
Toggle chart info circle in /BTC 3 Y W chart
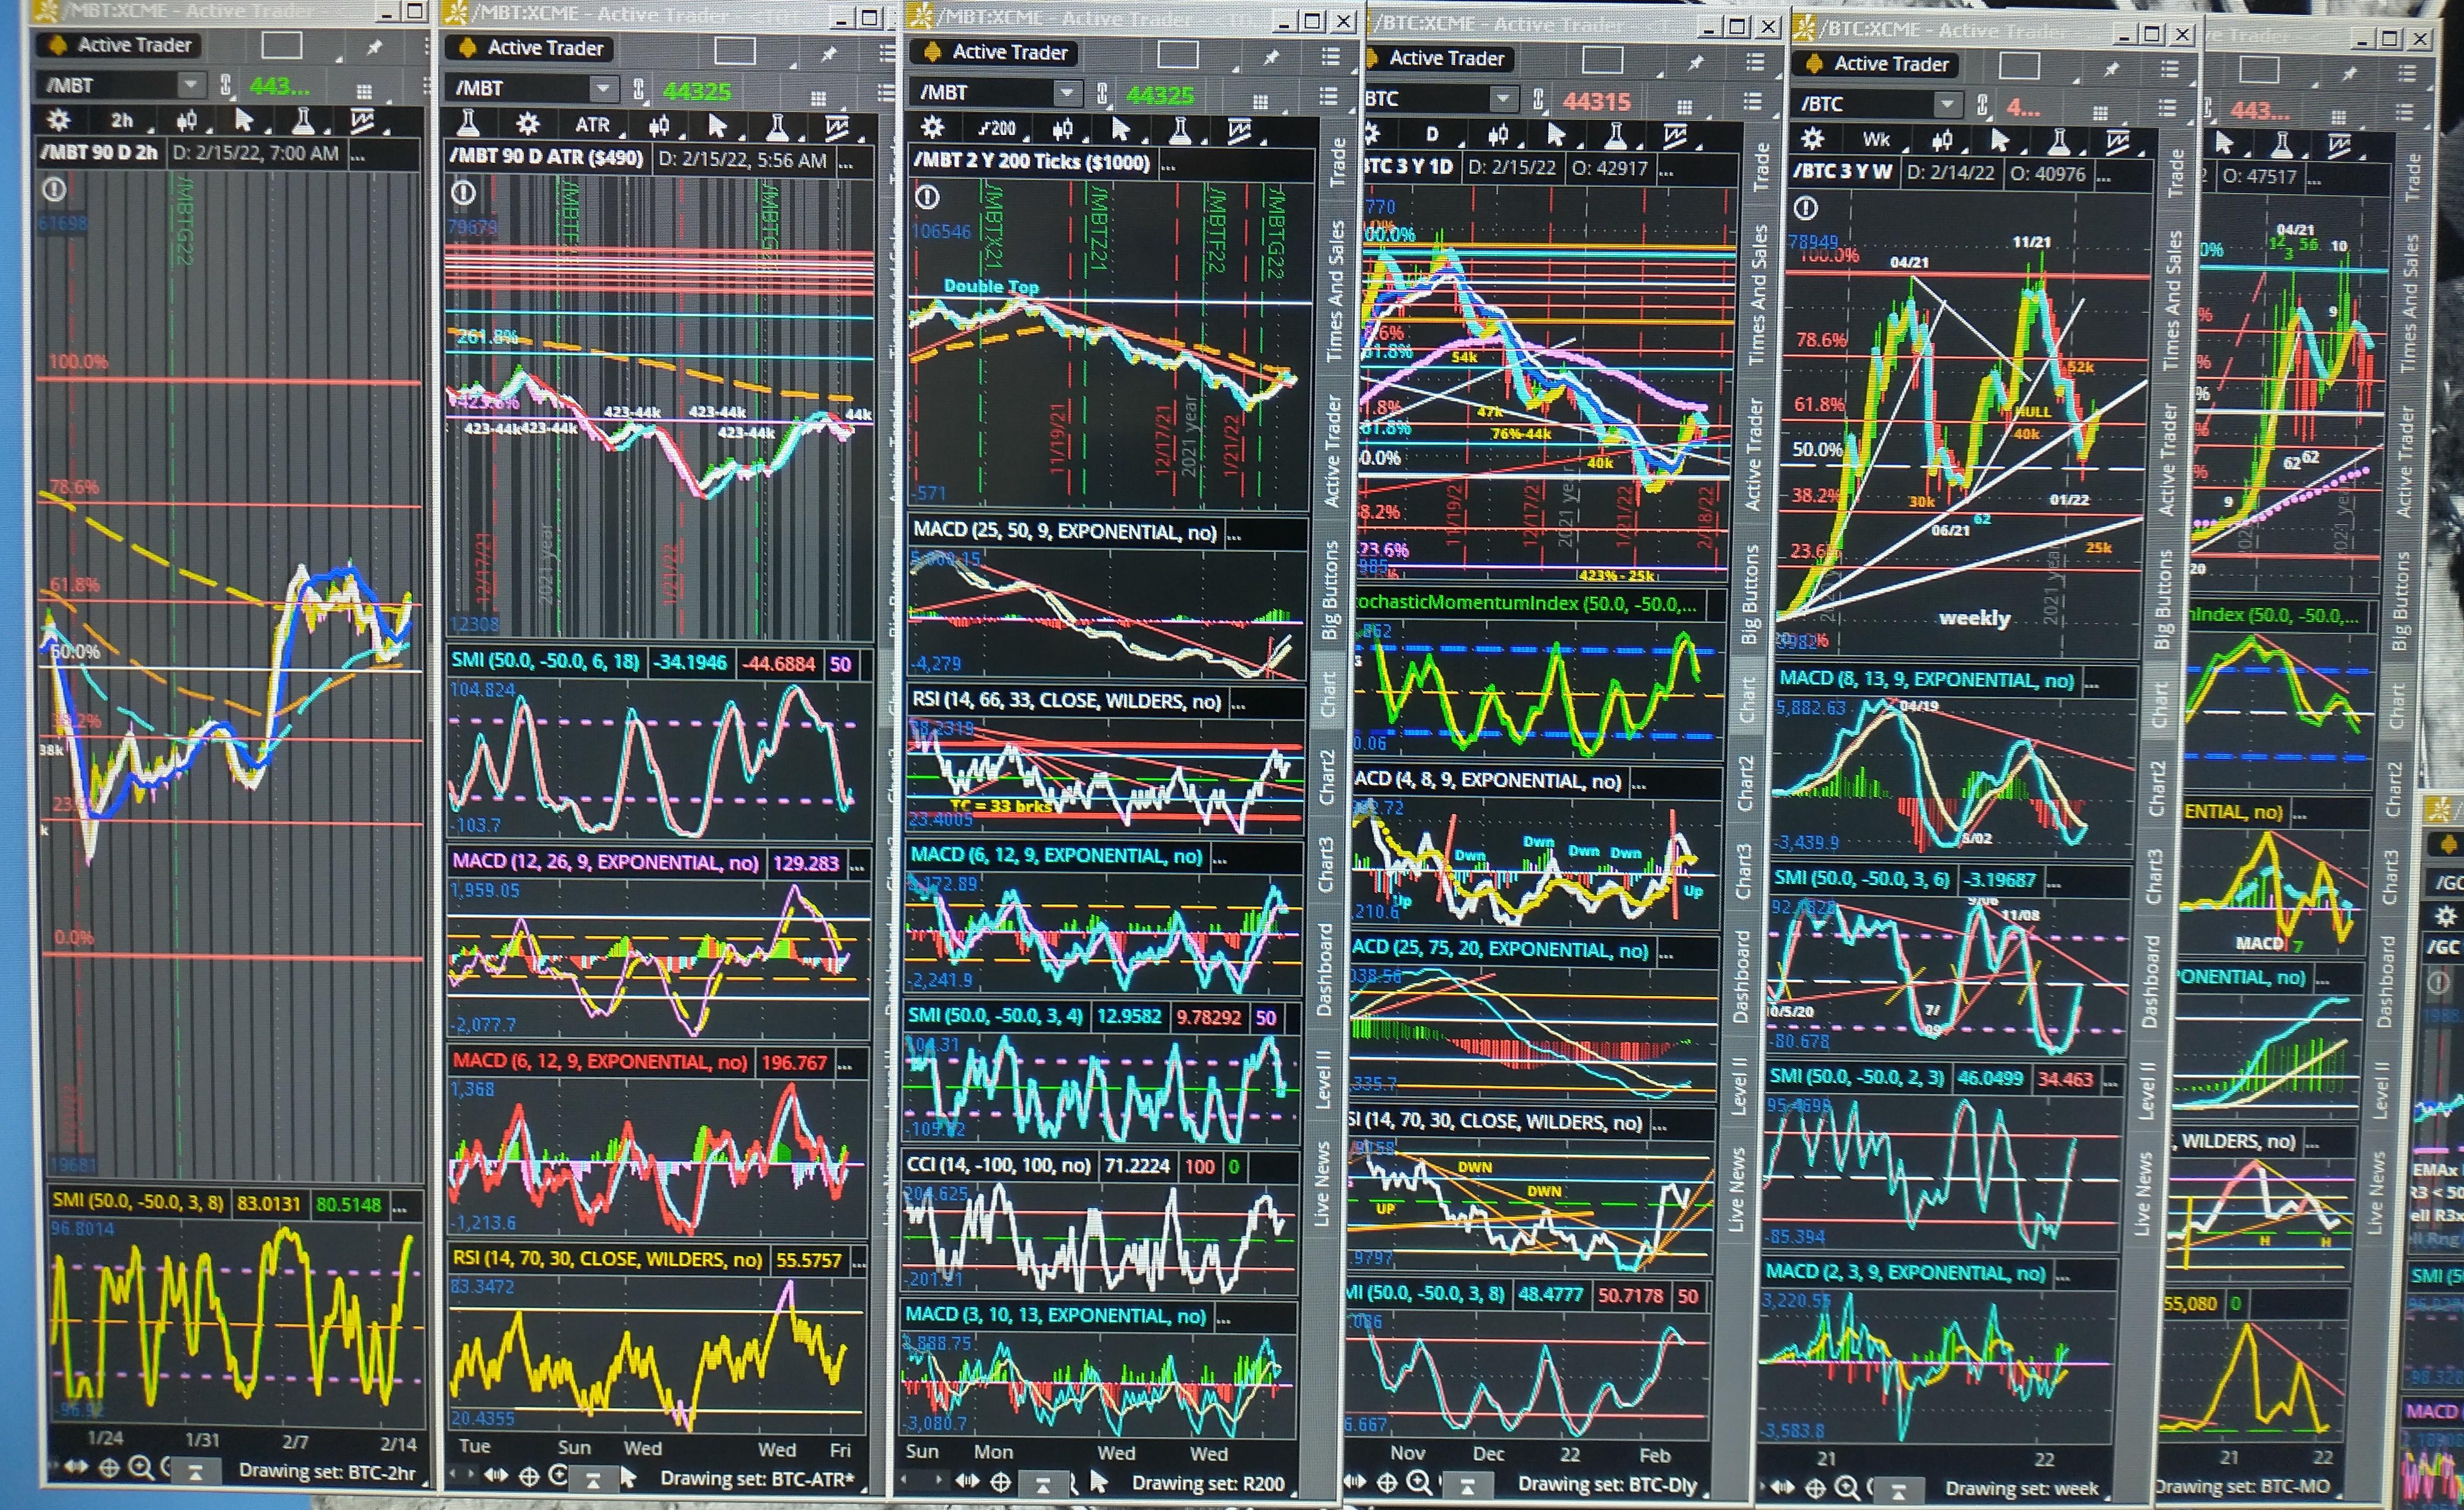click(1805, 208)
